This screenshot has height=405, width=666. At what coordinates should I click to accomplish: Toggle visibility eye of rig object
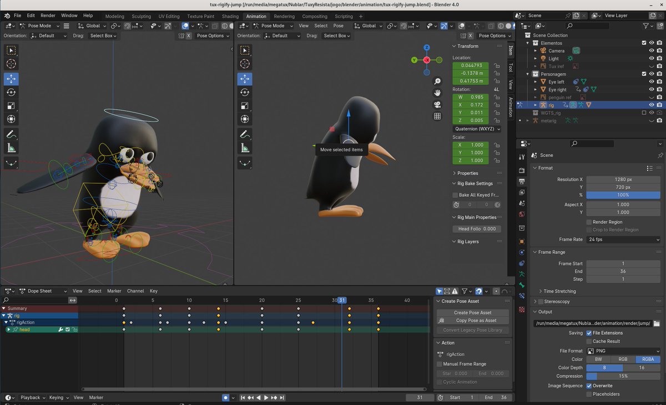pos(652,105)
